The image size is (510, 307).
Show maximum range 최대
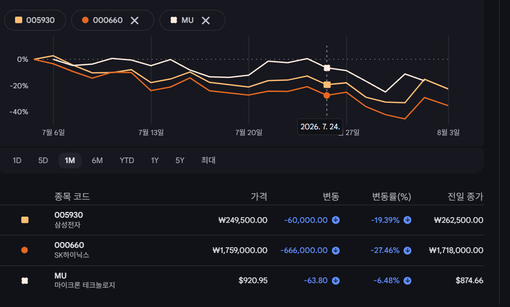[208, 160]
